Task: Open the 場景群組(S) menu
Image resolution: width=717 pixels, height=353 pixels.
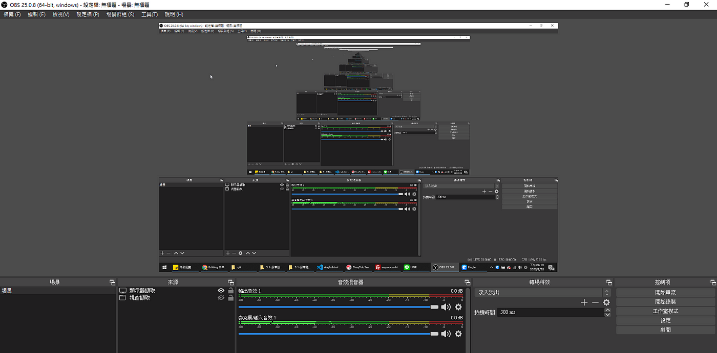Action: click(x=120, y=14)
